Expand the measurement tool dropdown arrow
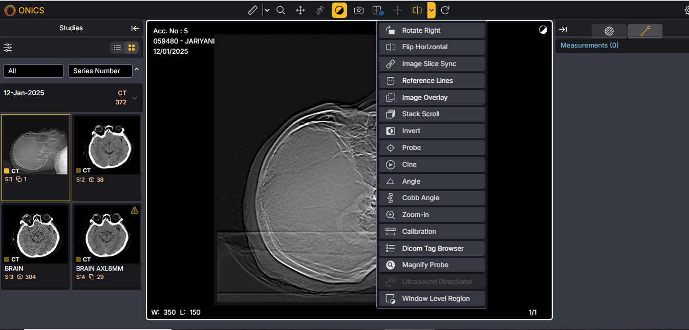The image size is (689, 330). click(267, 10)
